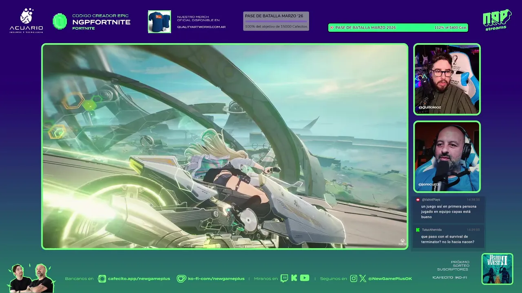Select the @guilloleoz webcam feed
The width and height of the screenshot is (522, 293).
point(447,79)
